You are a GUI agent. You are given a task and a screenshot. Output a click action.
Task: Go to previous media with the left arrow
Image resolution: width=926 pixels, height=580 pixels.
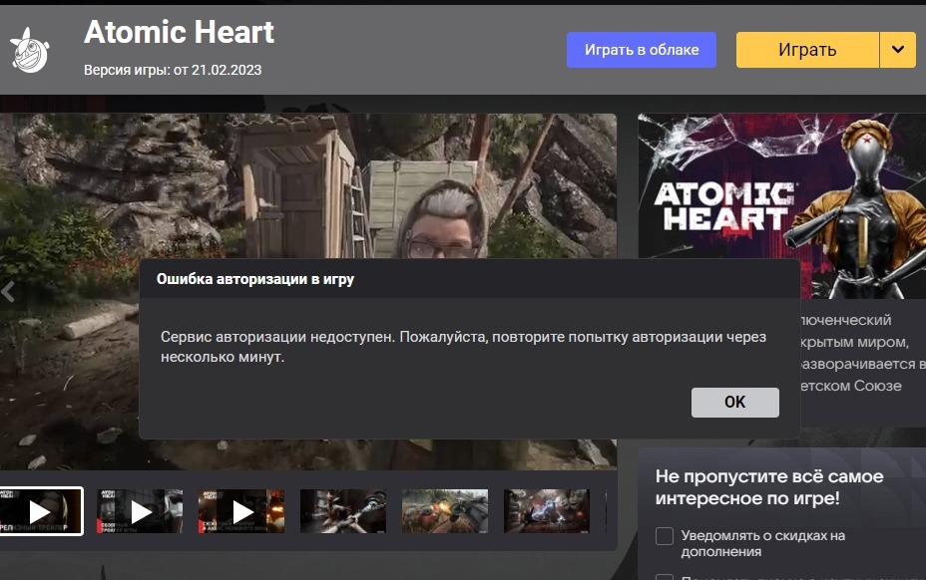click(8, 291)
